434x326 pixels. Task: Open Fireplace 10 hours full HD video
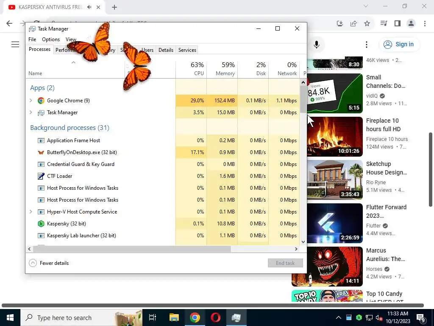tap(383, 125)
